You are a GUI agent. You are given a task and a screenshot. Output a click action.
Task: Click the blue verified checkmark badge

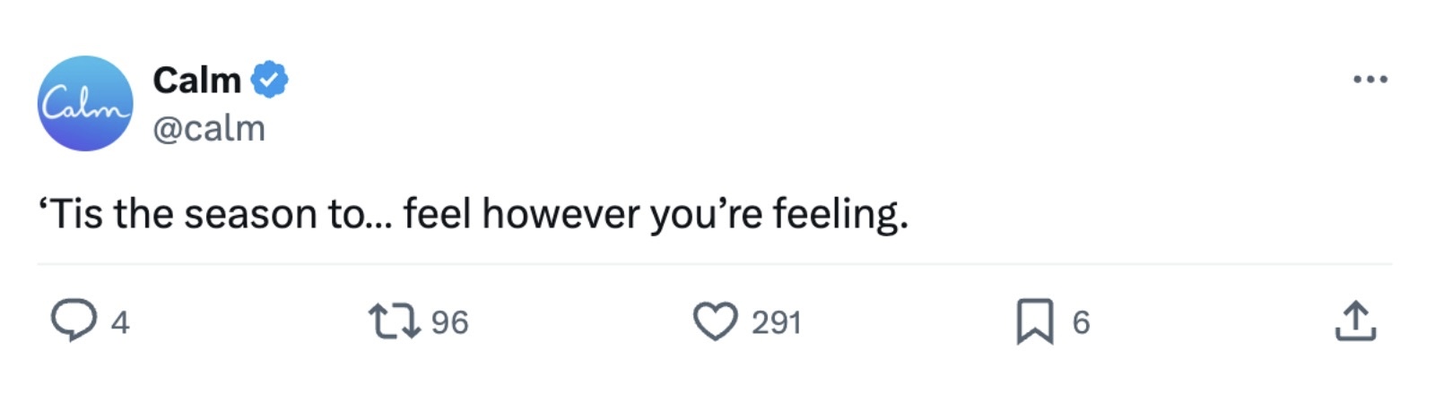pos(269,80)
